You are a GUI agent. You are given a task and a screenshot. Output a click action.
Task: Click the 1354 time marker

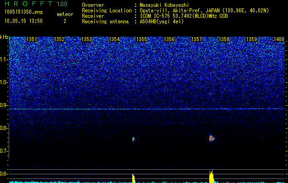click(114, 39)
